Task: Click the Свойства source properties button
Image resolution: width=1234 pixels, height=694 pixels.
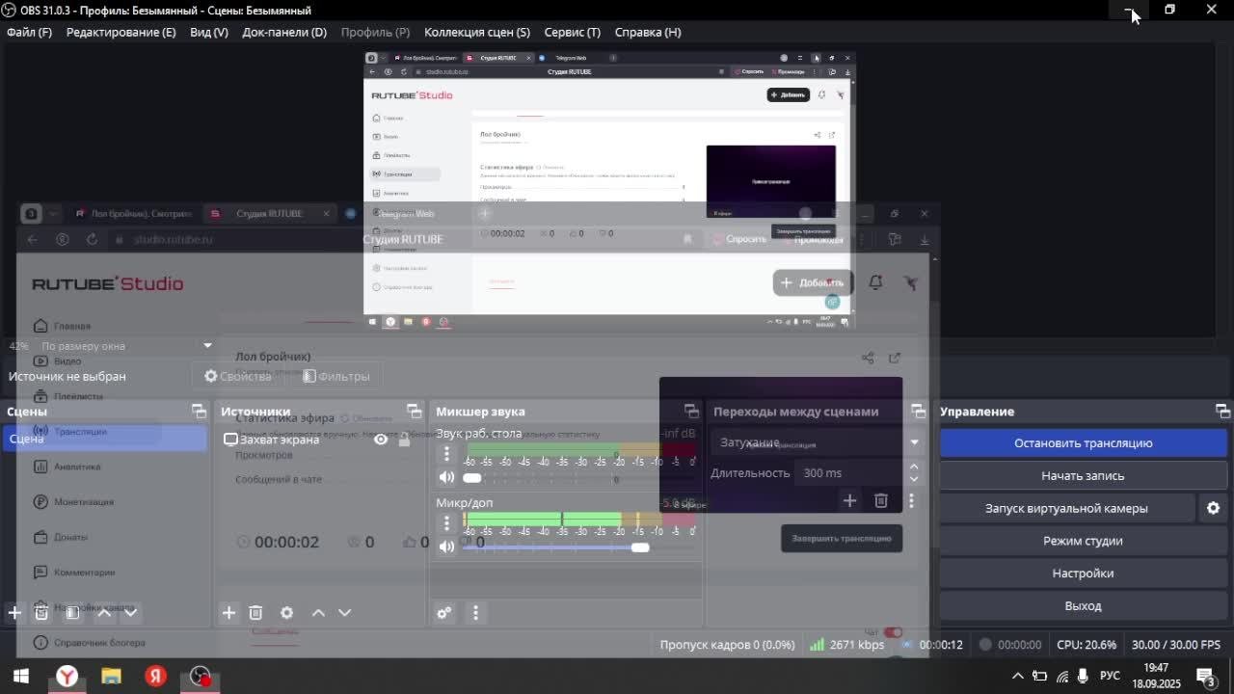Action: [x=238, y=376]
